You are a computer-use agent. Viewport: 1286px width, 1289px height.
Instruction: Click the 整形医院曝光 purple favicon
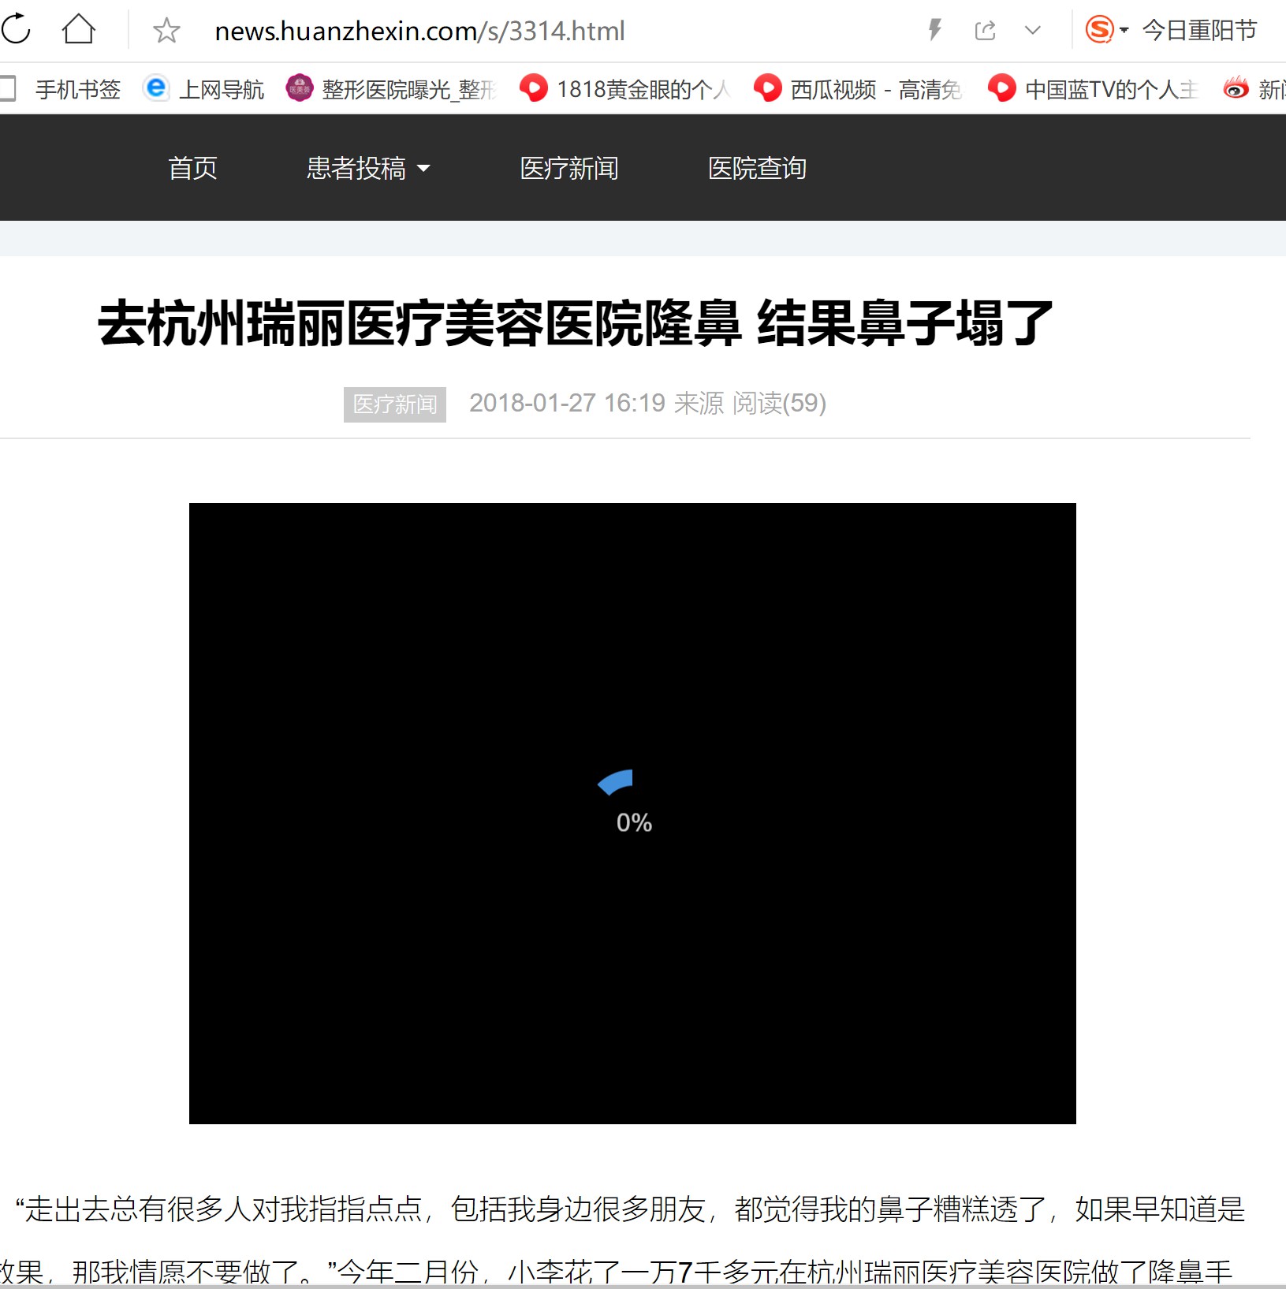click(x=299, y=88)
